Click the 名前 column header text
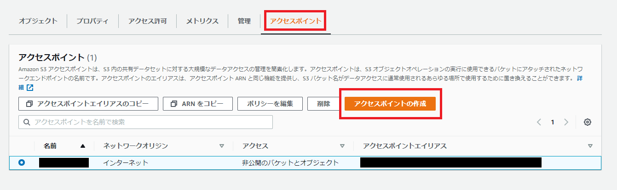The width and height of the screenshot is (617, 190). click(50, 146)
